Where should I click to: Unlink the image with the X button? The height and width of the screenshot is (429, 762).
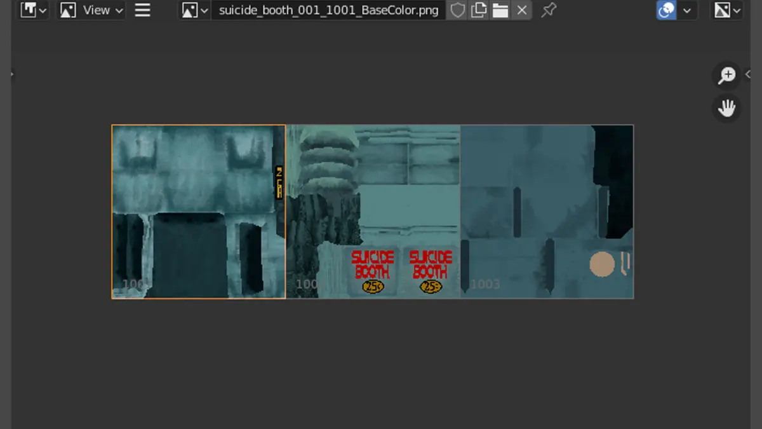click(x=522, y=10)
